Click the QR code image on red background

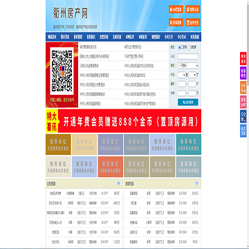(x=62, y=71)
